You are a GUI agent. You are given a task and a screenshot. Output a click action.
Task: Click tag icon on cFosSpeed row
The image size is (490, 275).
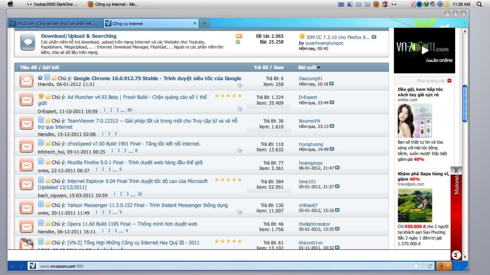(239, 150)
